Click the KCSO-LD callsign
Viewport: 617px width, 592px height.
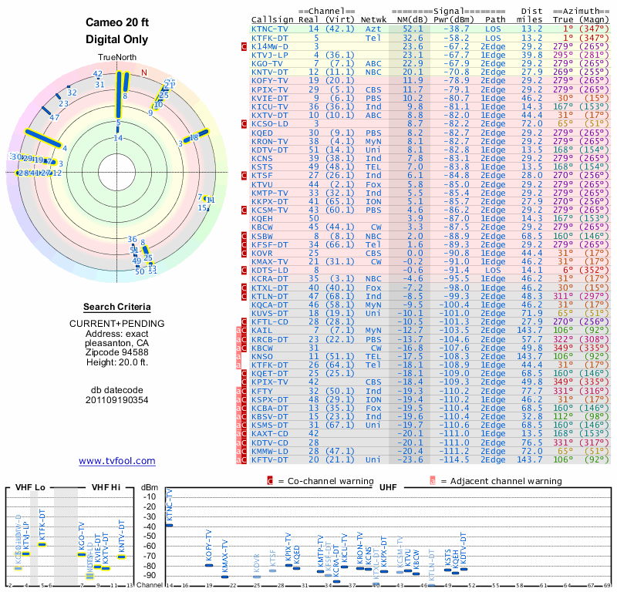pos(270,124)
